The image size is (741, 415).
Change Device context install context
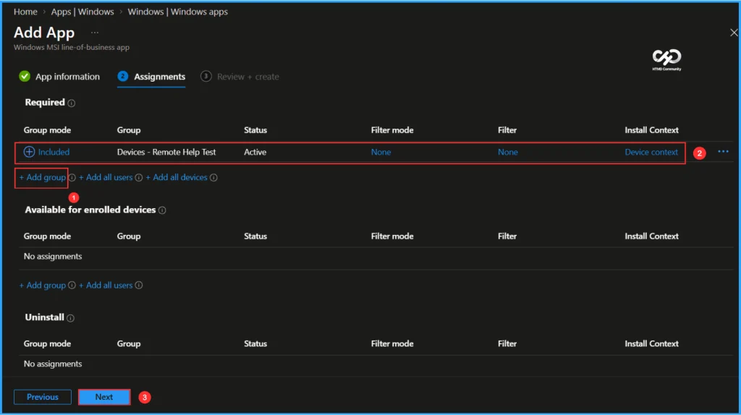(651, 152)
